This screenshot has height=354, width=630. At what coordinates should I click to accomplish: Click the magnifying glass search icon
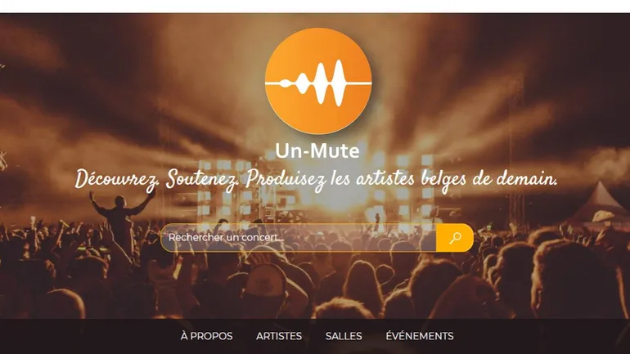[x=455, y=238]
